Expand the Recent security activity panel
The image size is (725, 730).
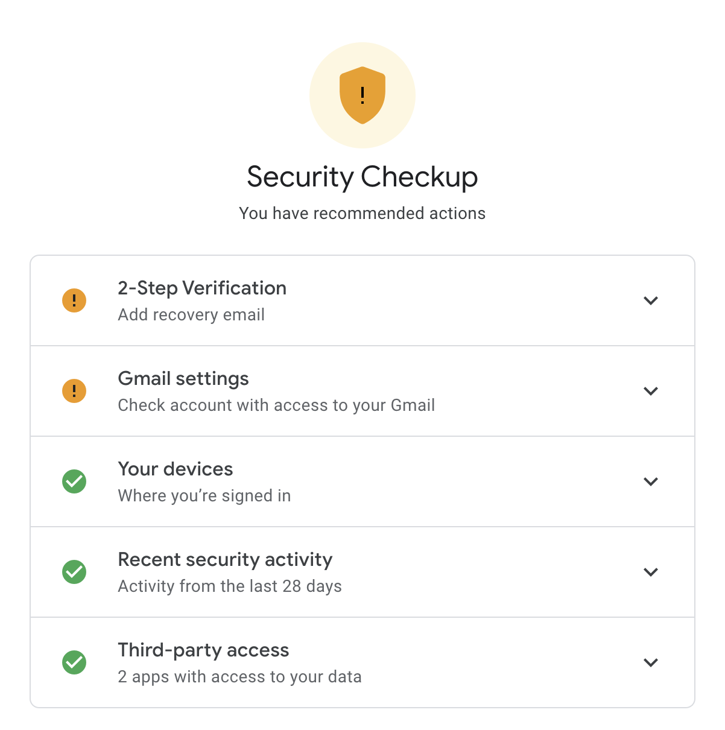[651, 572]
